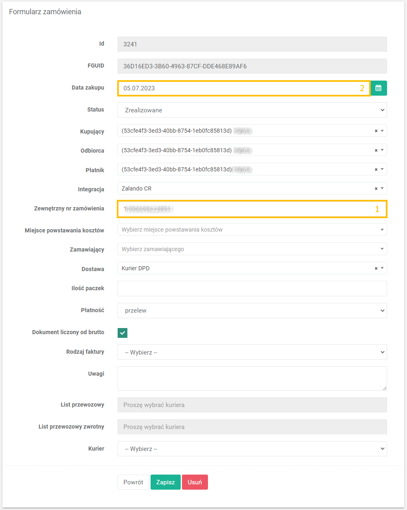Clear the Płatnik selection with x
The height and width of the screenshot is (510, 407).
[x=376, y=170]
